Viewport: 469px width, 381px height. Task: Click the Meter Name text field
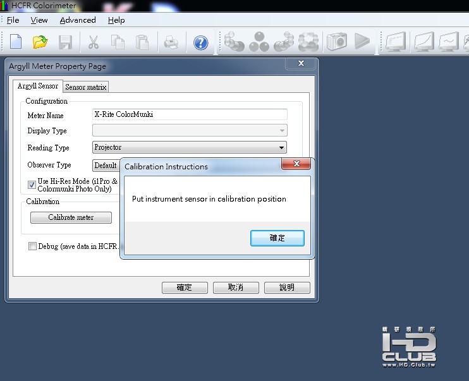tap(190, 114)
